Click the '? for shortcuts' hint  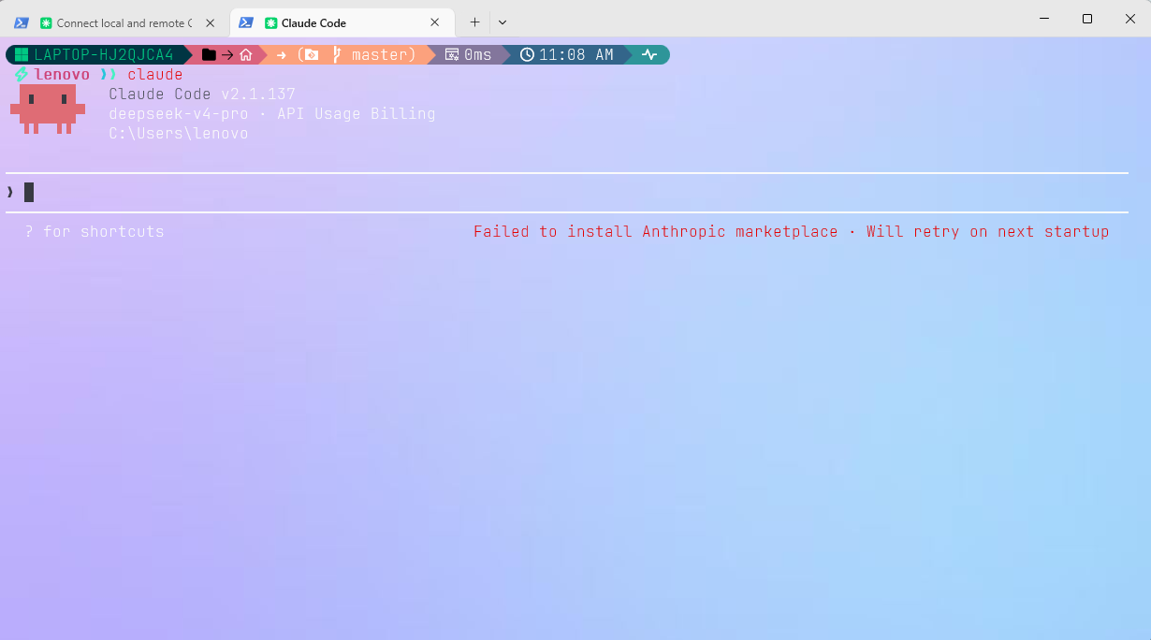coord(95,231)
